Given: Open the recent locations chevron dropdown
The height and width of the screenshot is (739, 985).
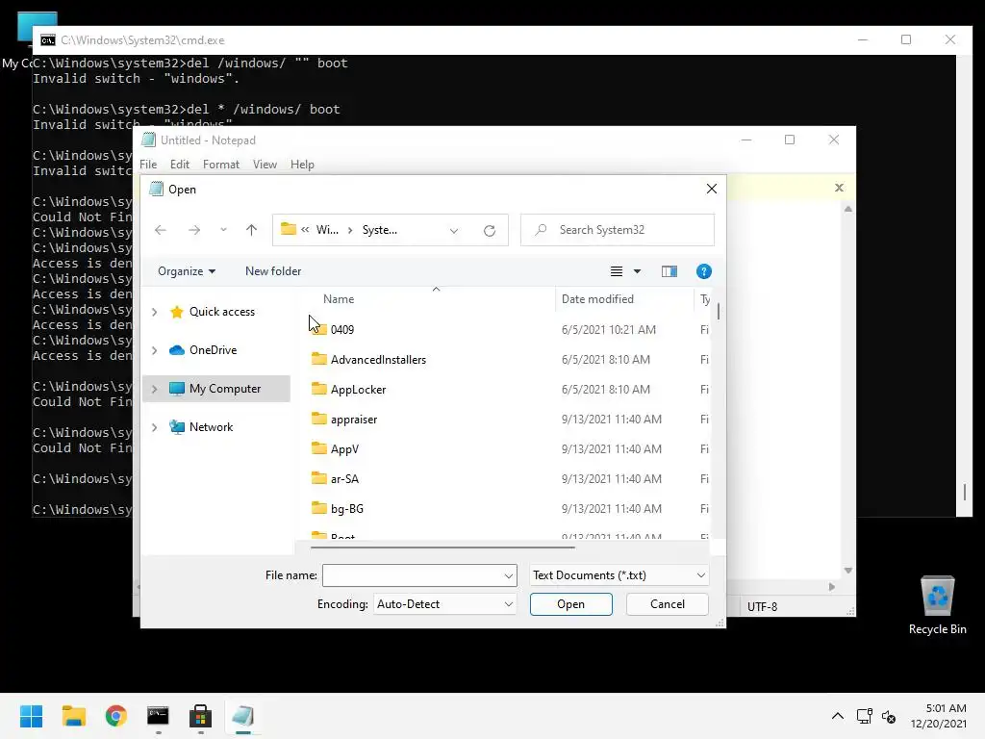Looking at the screenshot, I should click(223, 230).
